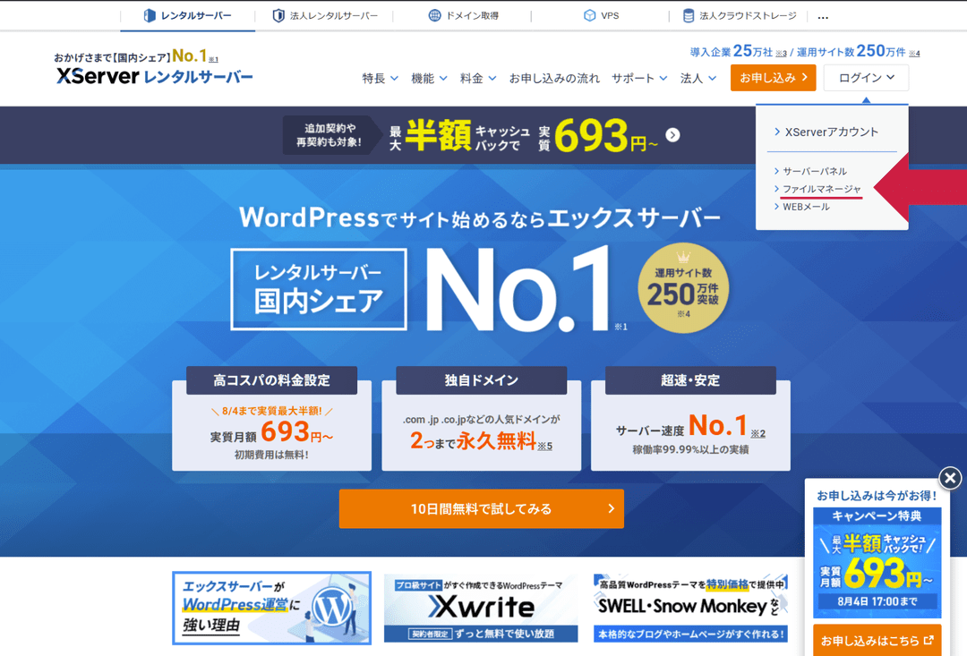Viewport: 967px width, 656px height.
Task: Click footnote ※3 next to 導入企業25万社
Action: coord(781,54)
